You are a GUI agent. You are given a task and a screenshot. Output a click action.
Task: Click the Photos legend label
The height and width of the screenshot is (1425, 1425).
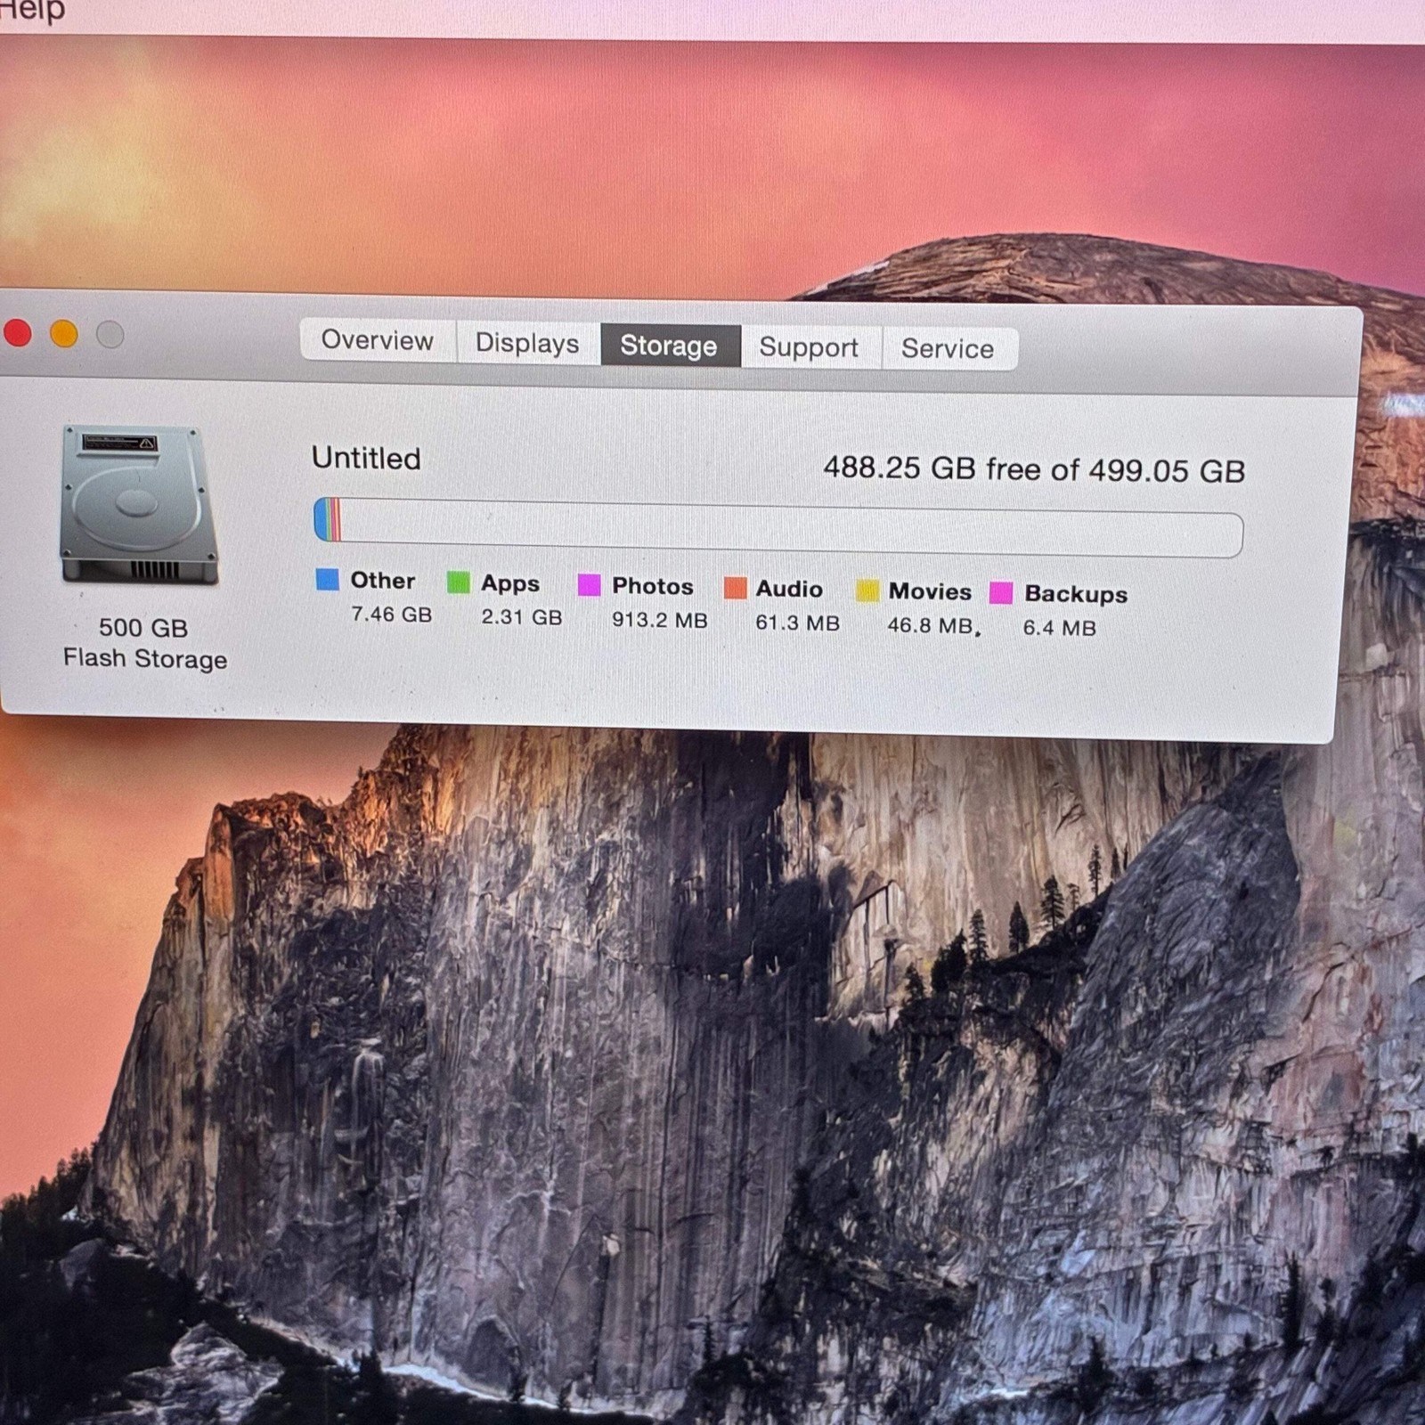tap(652, 586)
